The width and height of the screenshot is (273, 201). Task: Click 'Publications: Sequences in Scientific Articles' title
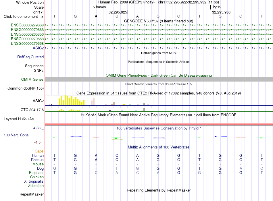159,62
